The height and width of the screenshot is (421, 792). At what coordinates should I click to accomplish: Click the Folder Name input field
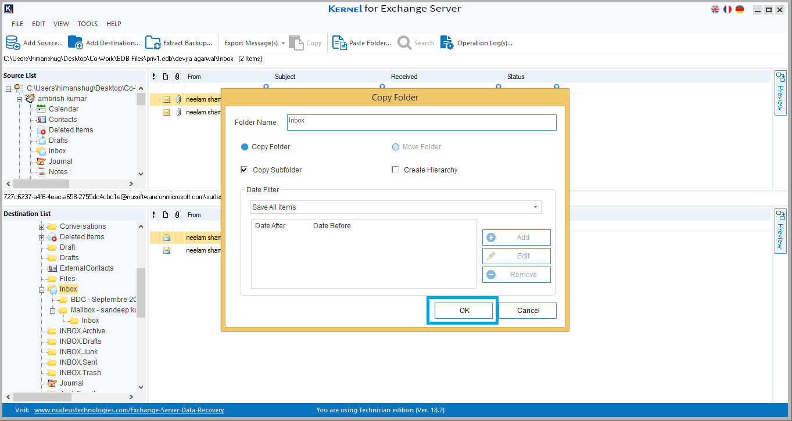pos(422,123)
